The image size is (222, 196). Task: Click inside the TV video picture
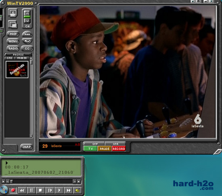128,72
